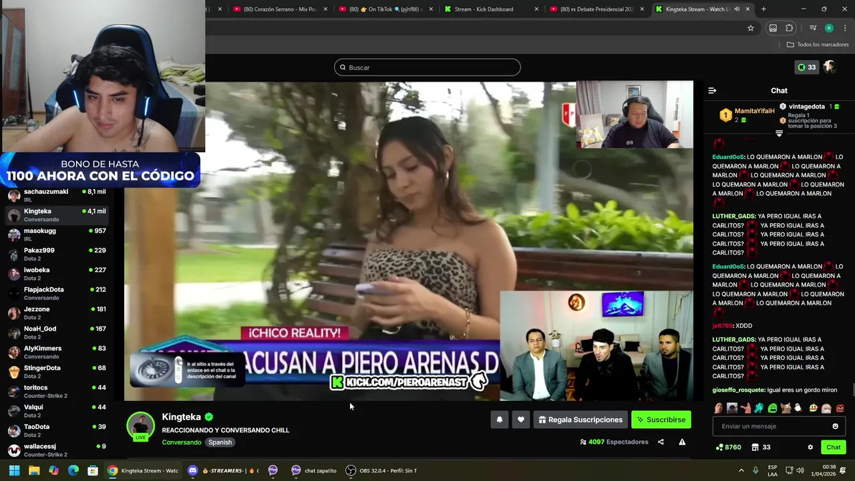Image resolution: width=855 pixels, height=481 pixels.
Task: Click the Conversando category link
Action: coord(181,442)
